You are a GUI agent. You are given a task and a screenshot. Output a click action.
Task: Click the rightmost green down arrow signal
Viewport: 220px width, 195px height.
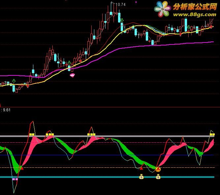coord(189,27)
